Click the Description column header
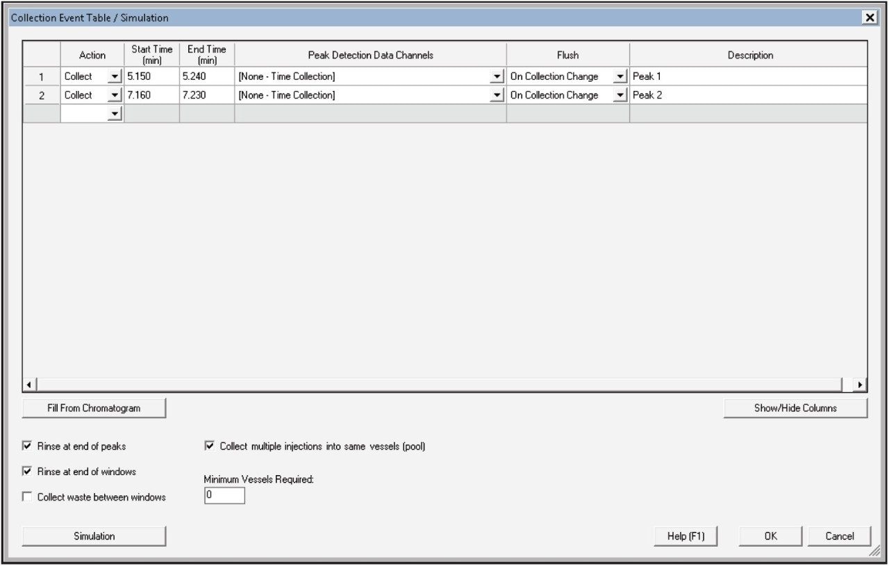 point(749,55)
